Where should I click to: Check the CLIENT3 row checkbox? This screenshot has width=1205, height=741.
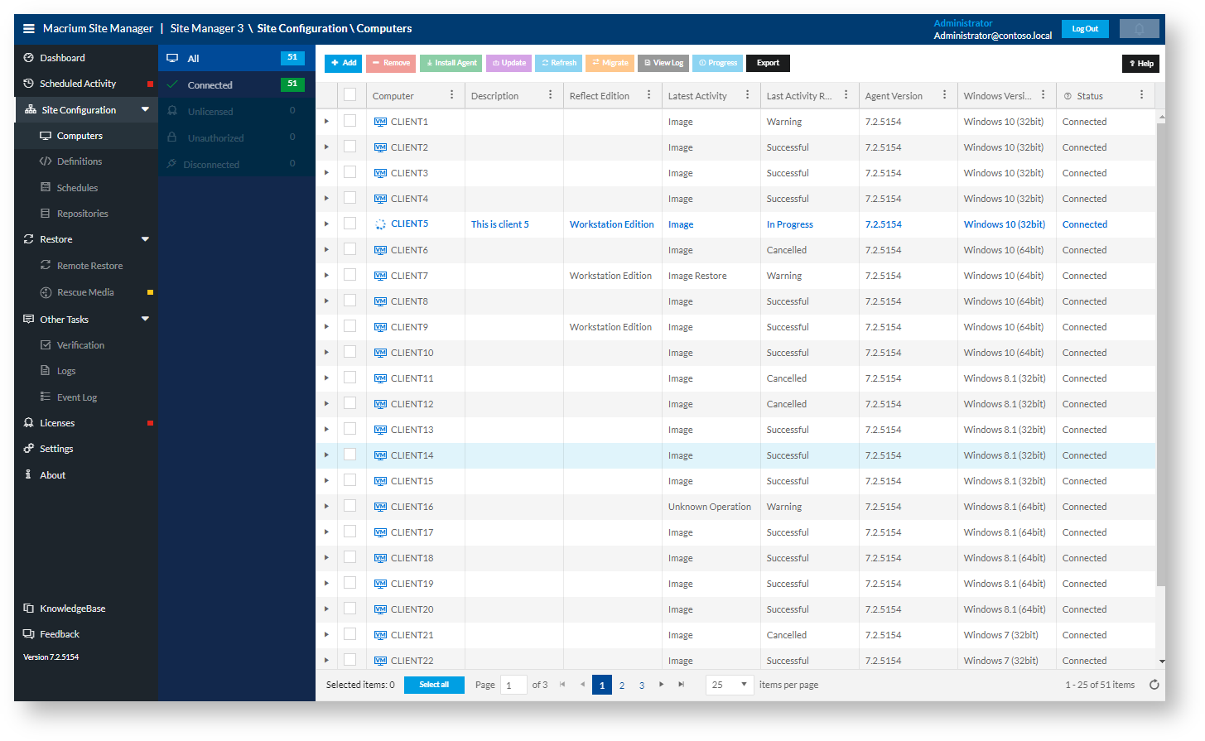(x=349, y=172)
